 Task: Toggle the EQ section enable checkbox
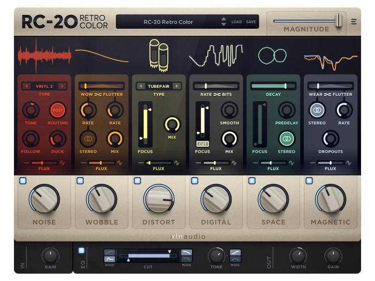point(81,250)
